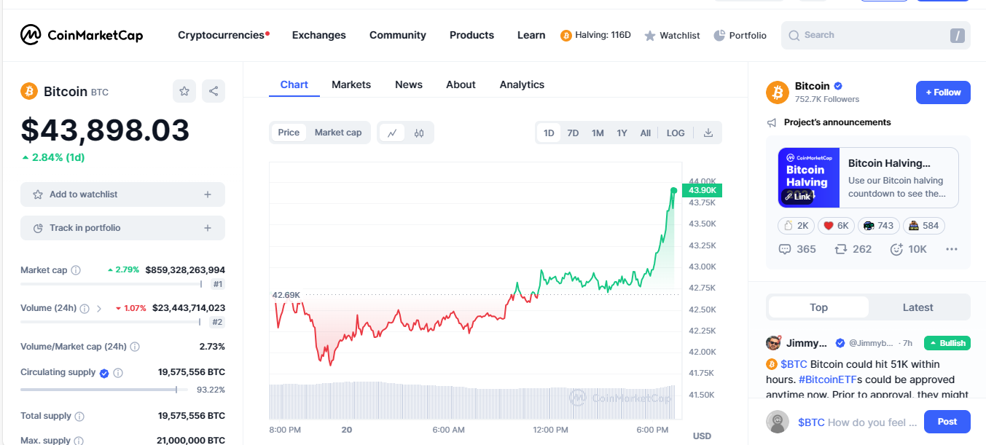Click the CoinMarketCap logo
The image size is (986, 445).
click(x=81, y=35)
